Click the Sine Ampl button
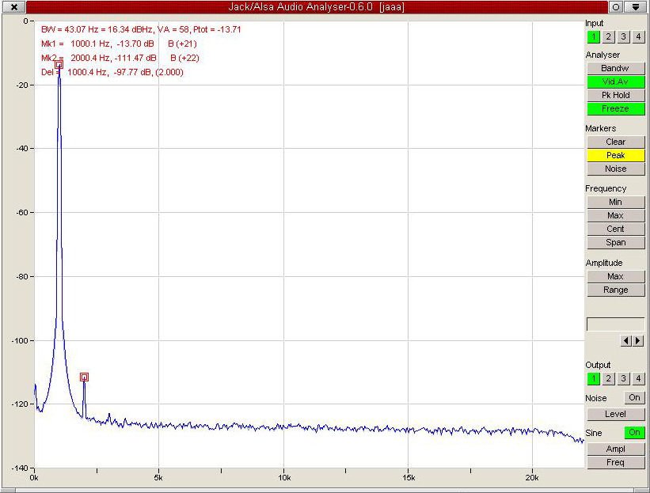This screenshot has height=493, width=650. click(616, 449)
